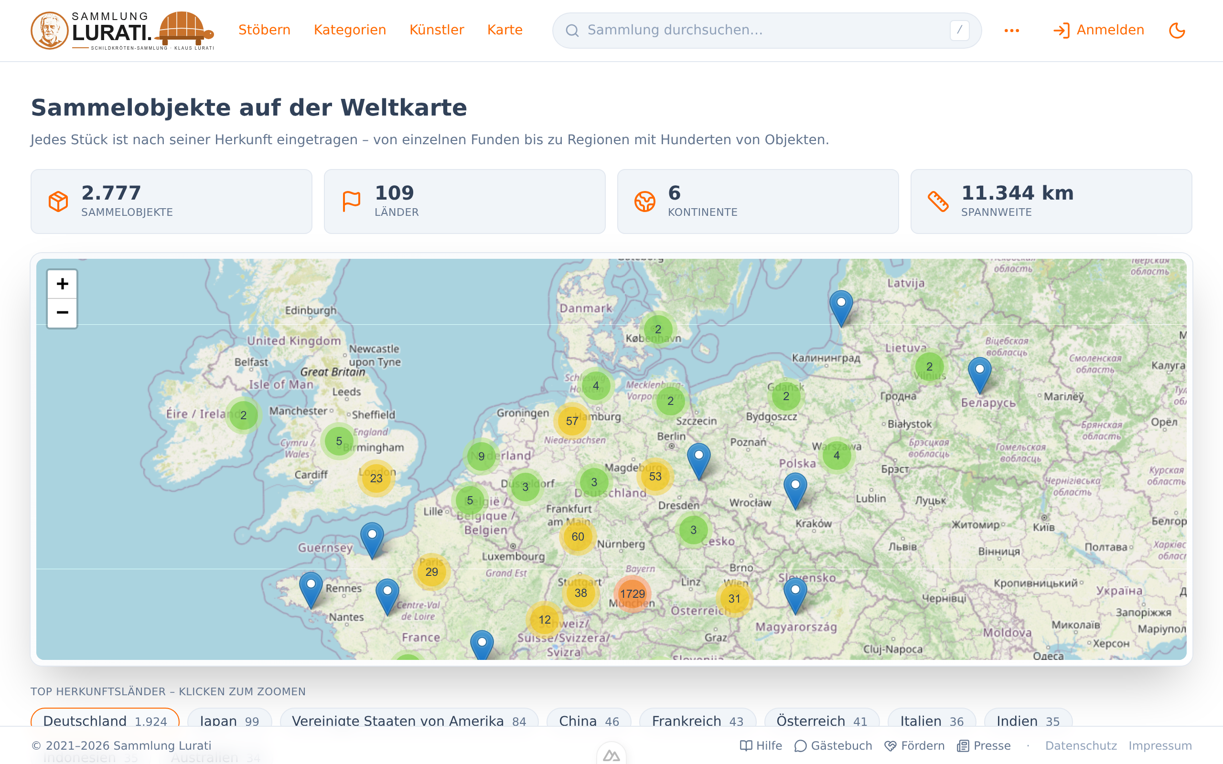
Task: Open the Presse footer link
Action: click(x=984, y=746)
